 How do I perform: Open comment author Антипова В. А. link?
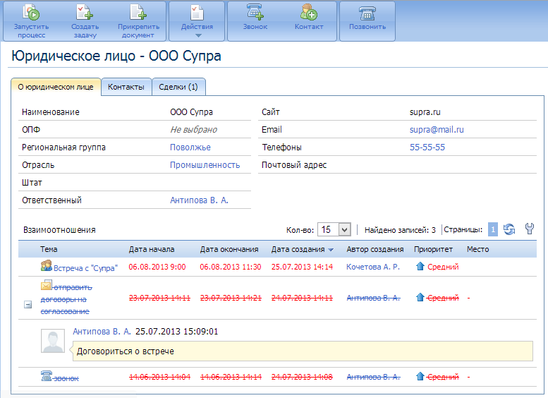(x=102, y=332)
